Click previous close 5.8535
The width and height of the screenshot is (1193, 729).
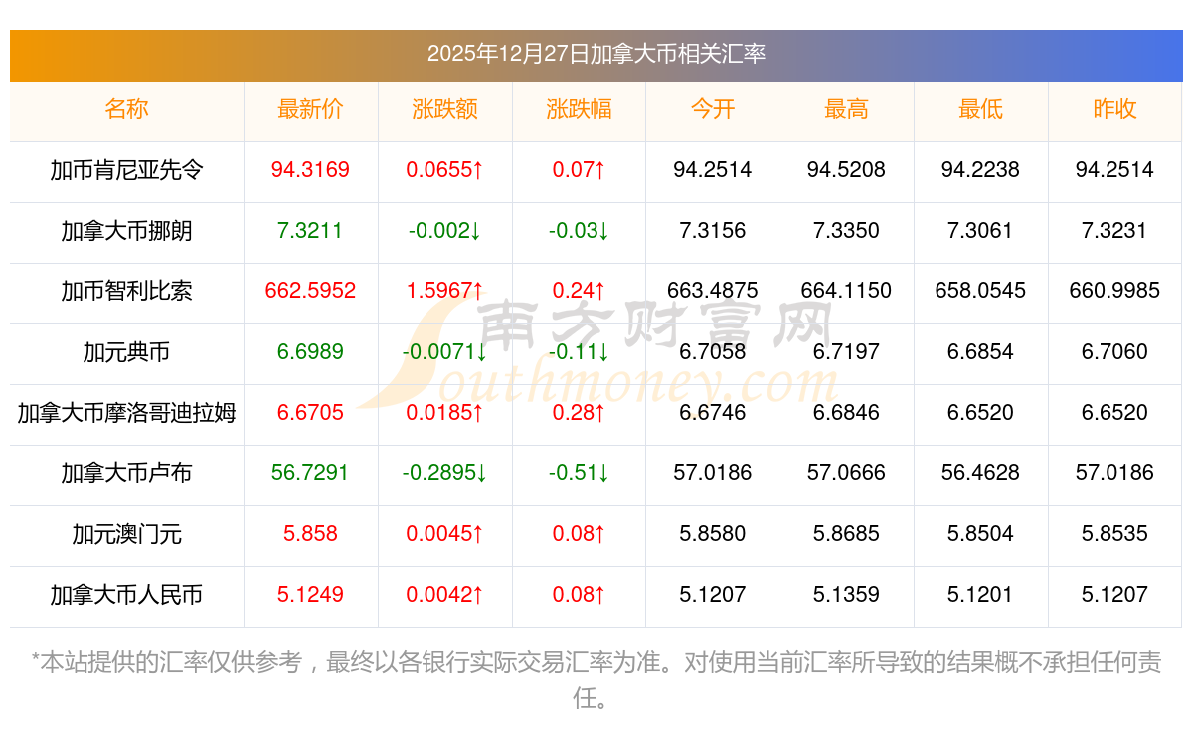coord(1114,534)
